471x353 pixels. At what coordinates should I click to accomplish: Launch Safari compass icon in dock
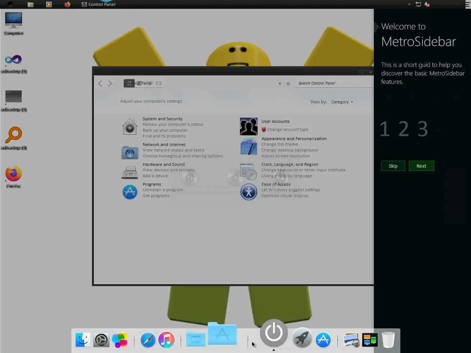148,340
